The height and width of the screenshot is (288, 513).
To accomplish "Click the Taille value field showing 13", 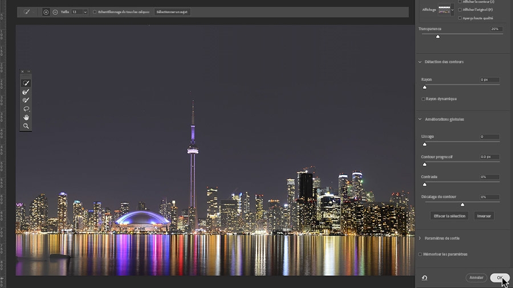I will click(x=77, y=12).
